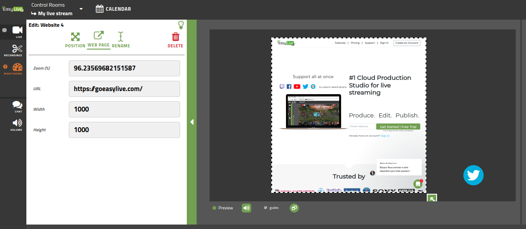Screen dimensions: 526x229
Task: Select the My live stream control room
Action: (x=52, y=14)
